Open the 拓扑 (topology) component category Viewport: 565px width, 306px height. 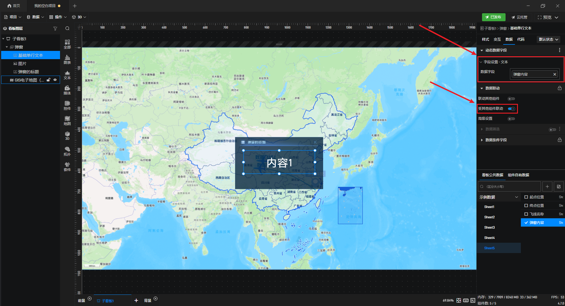pos(67,151)
